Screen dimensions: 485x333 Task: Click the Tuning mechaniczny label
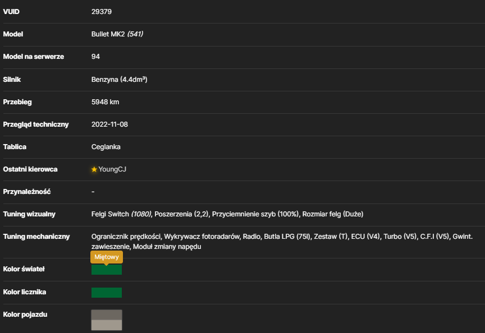click(36, 237)
